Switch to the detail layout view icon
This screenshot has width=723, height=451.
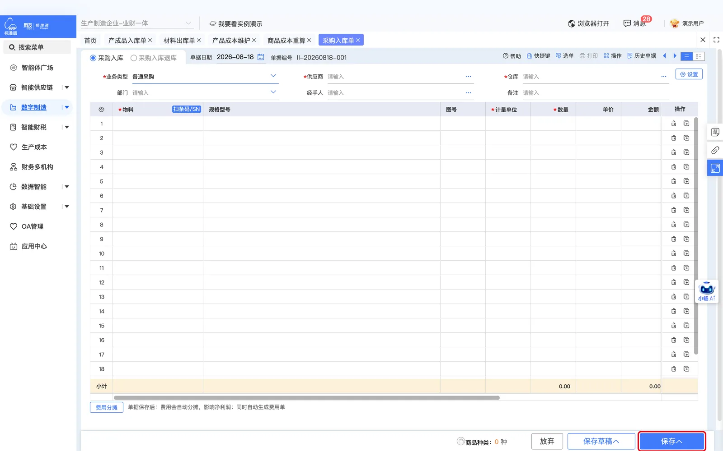pos(699,56)
